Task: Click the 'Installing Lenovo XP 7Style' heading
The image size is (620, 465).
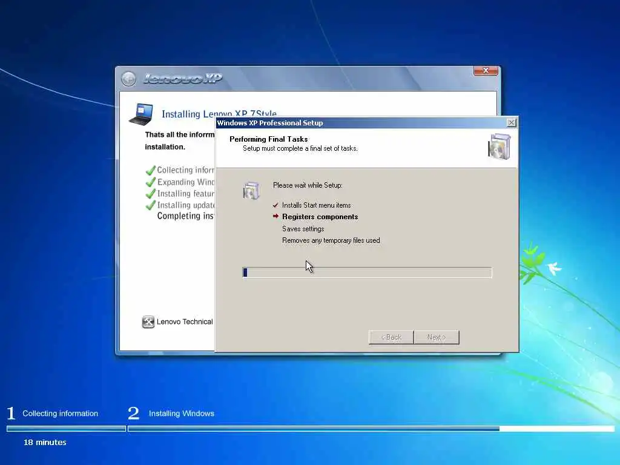Action: click(x=219, y=114)
